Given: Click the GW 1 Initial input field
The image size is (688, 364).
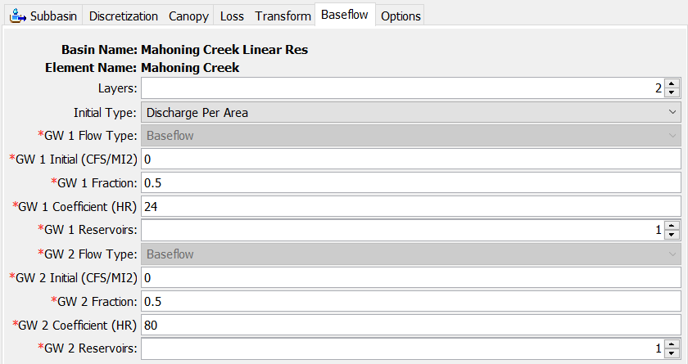Looking at the screenshot, I should pos(410,159).
